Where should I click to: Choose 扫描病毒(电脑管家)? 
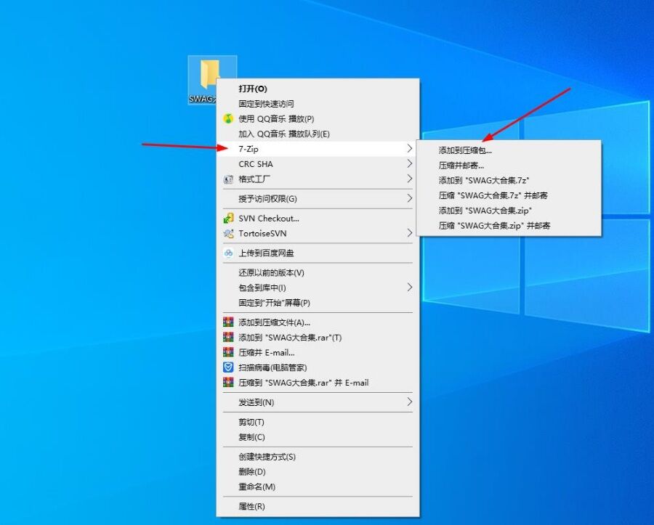point(318,367)
